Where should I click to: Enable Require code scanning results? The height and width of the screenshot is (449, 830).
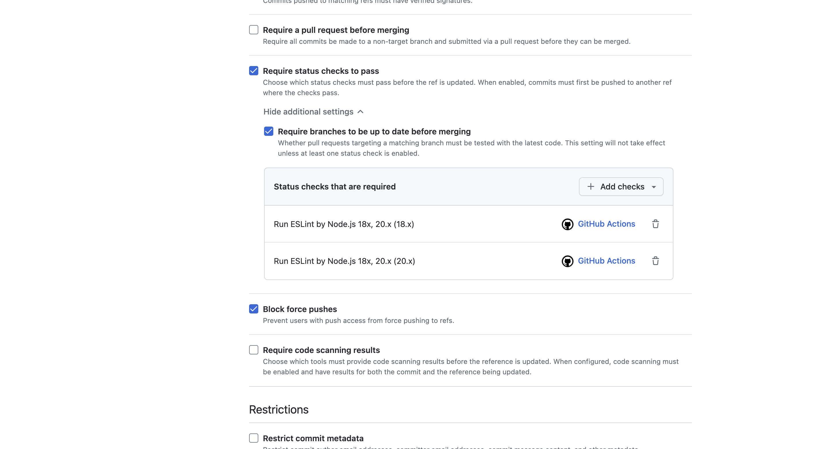coord(254,350)
